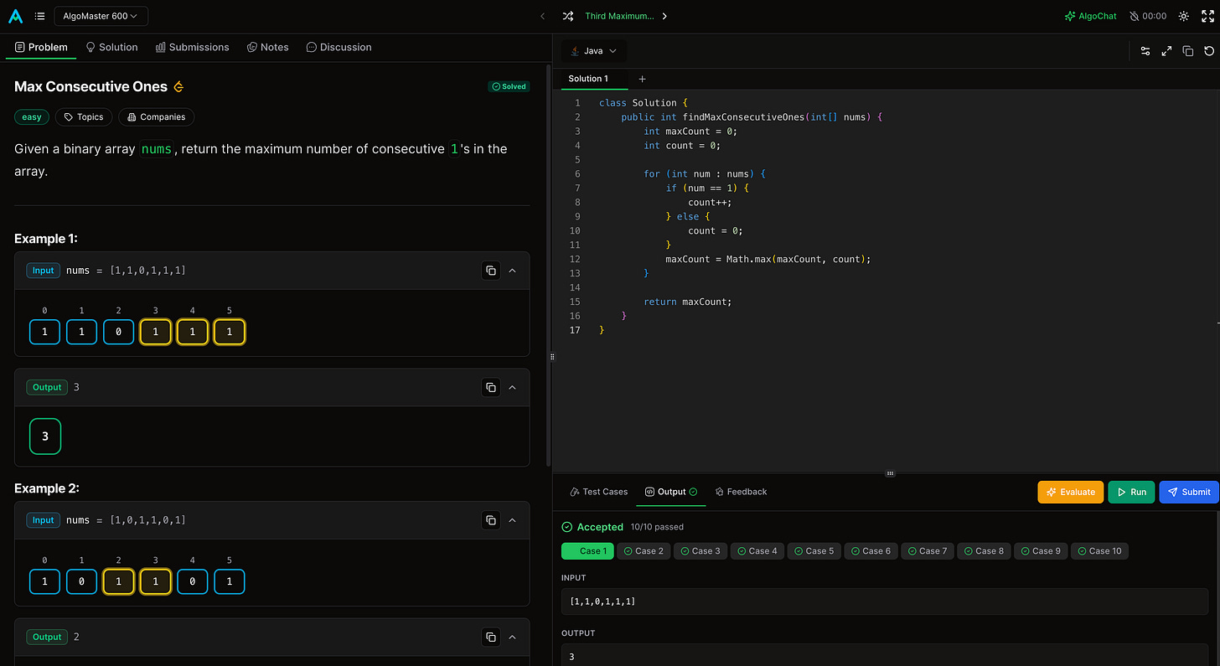Switch to the Problem tab

click(41, 47)
